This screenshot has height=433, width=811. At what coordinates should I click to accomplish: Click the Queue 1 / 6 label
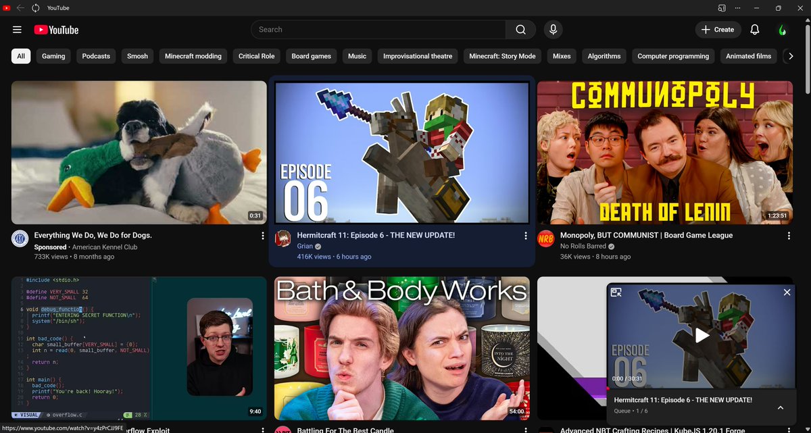(x=631, y=411)
